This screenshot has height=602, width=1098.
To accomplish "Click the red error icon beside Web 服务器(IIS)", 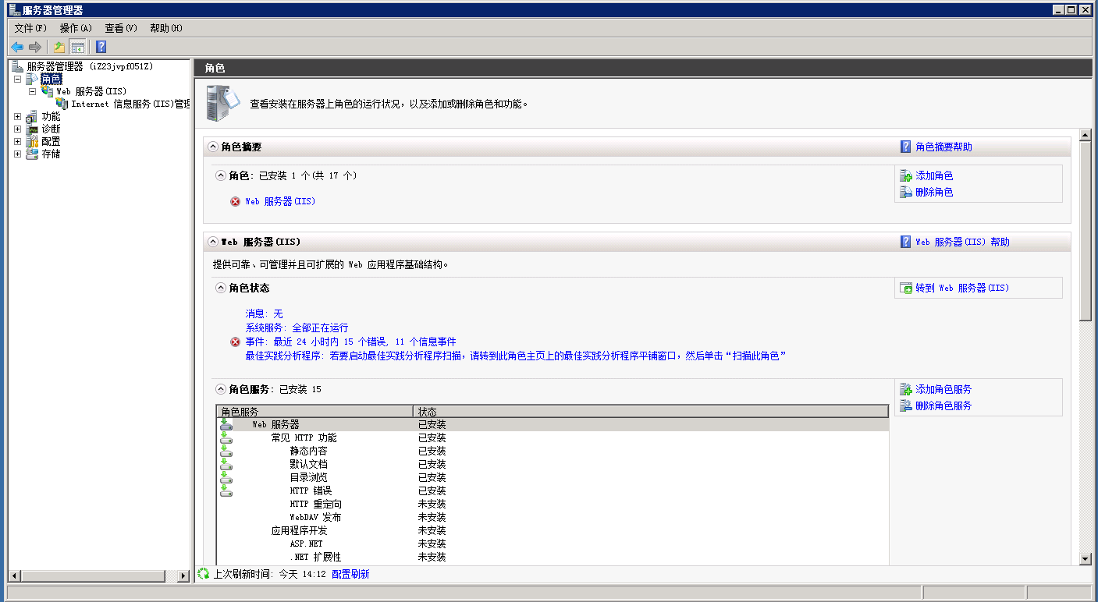I will (235, 201).
